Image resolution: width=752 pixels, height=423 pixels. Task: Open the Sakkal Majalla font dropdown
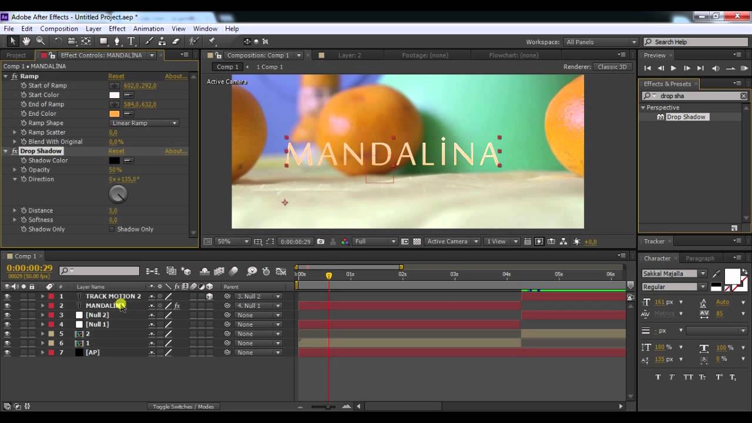click(x=674, y=274)
